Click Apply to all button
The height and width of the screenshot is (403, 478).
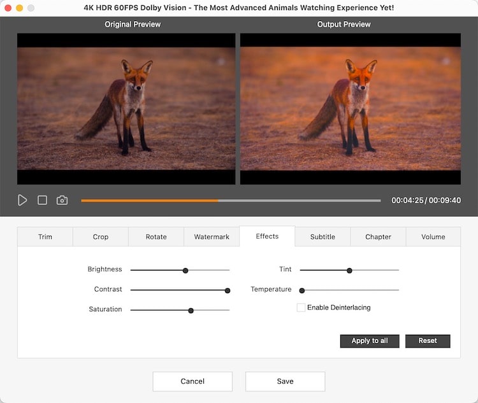click(x=370, y=341)
